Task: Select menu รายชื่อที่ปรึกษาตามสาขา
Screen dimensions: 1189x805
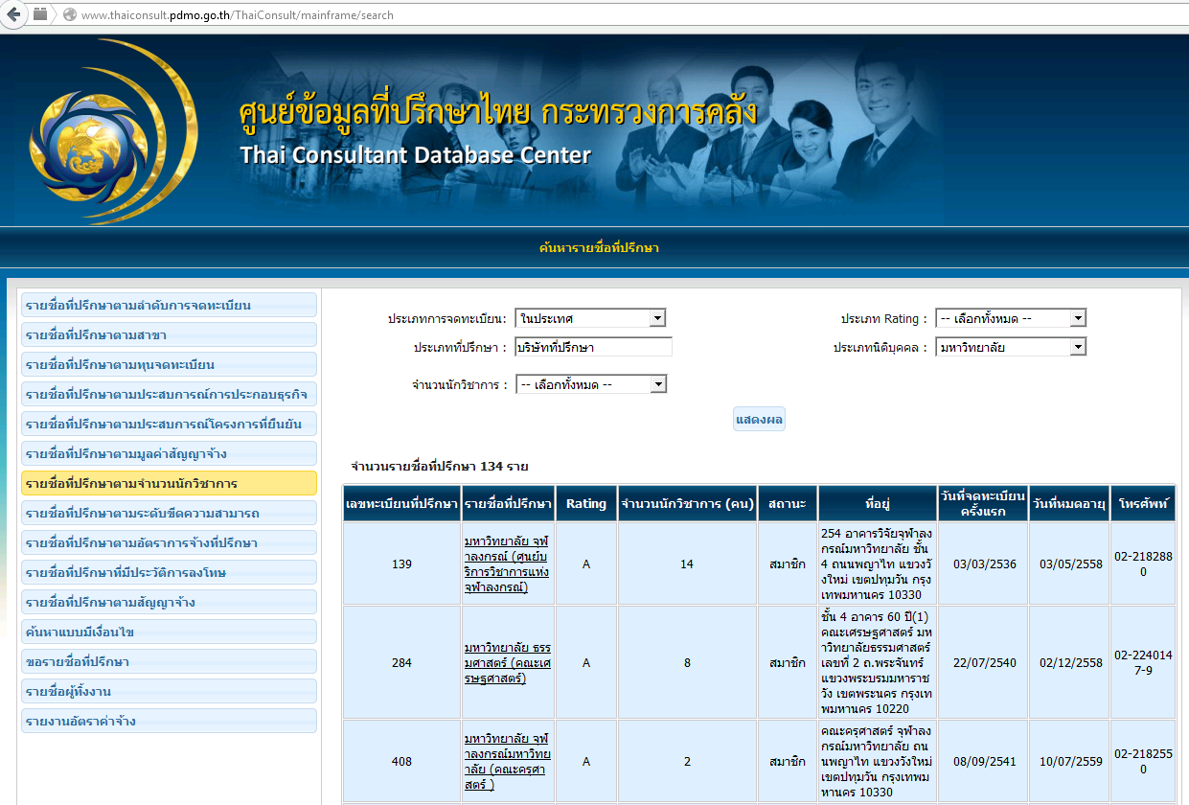Action: pos(169,335)
